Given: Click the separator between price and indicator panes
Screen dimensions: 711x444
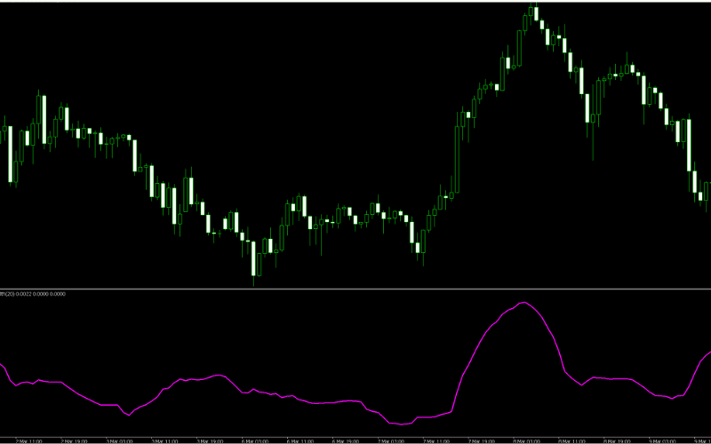Looking at the screenshot, I should point(355,289).
